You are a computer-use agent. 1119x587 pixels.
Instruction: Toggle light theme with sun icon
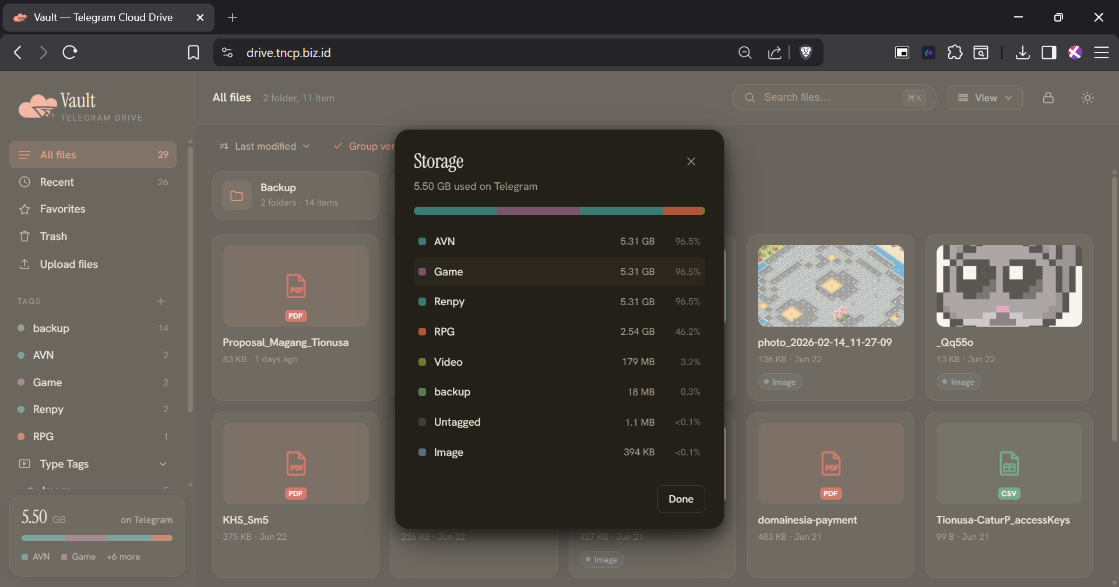tap(1088, 98)
